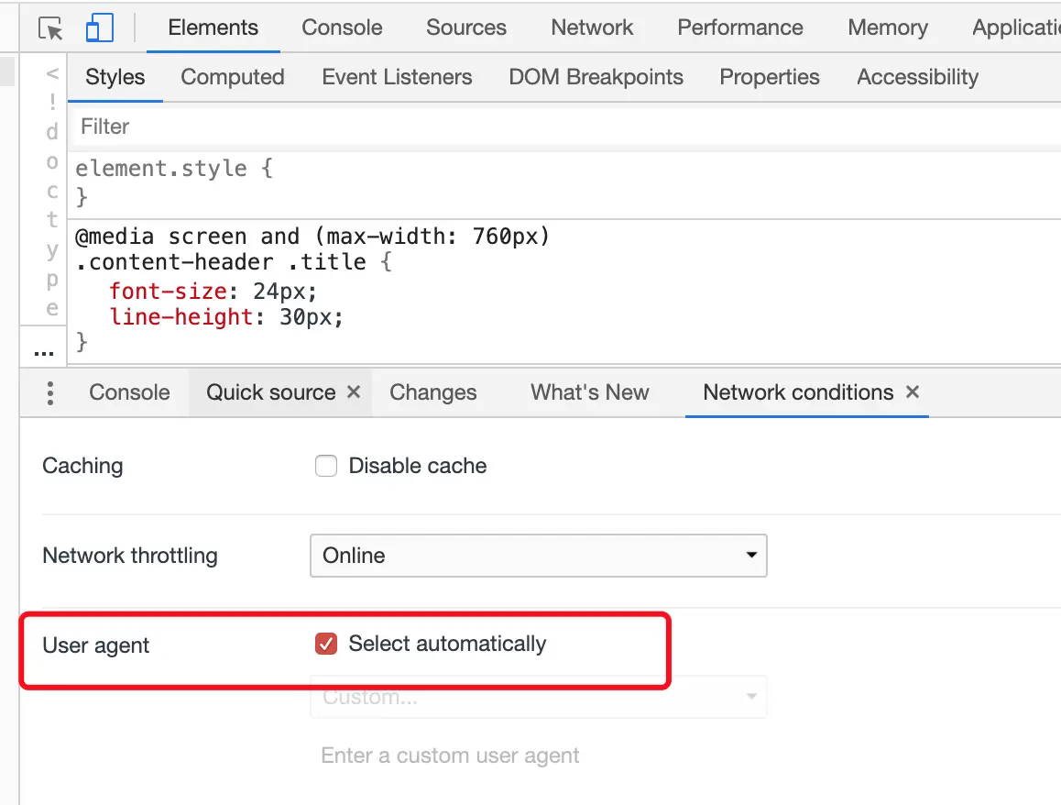Switch to the Accessibility tab
Image resolution: width=1061 pixels, height=805 pixels.
[917, 77]
